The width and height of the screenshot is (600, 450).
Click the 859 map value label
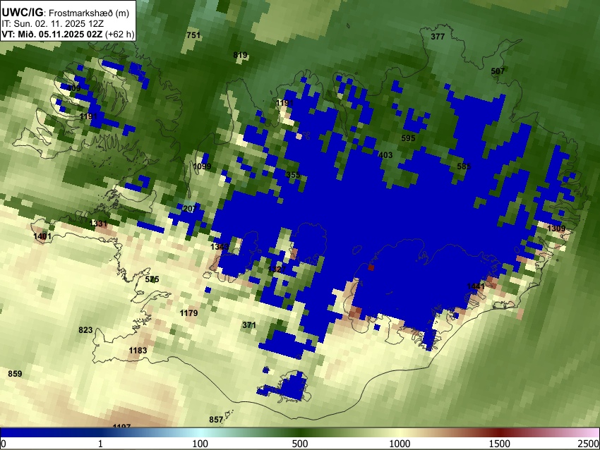[x=15, y=374]
